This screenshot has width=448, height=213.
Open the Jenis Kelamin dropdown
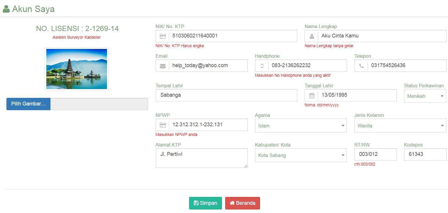click(x=400, y=126)
